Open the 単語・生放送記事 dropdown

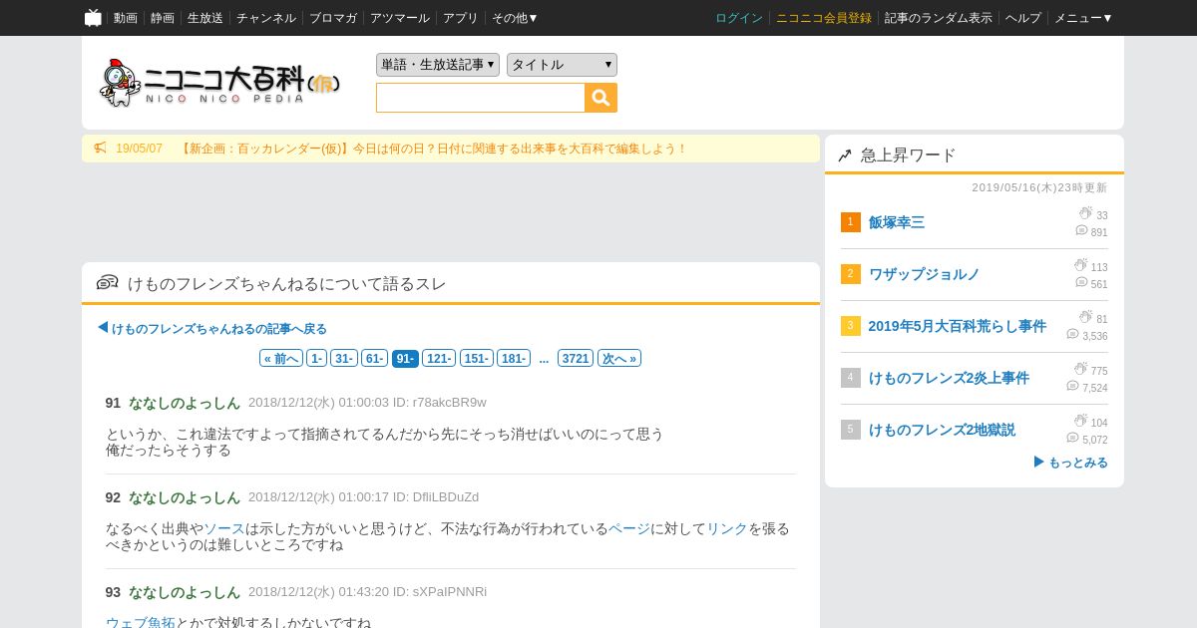point(438,65)
